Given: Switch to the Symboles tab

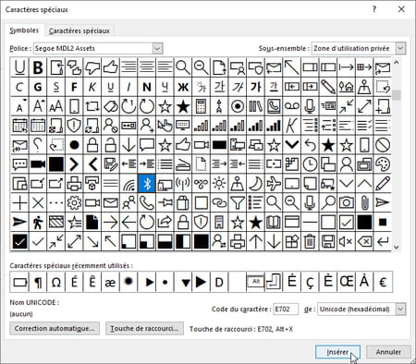Looking at the screenshot, I should tap(24, 30).
